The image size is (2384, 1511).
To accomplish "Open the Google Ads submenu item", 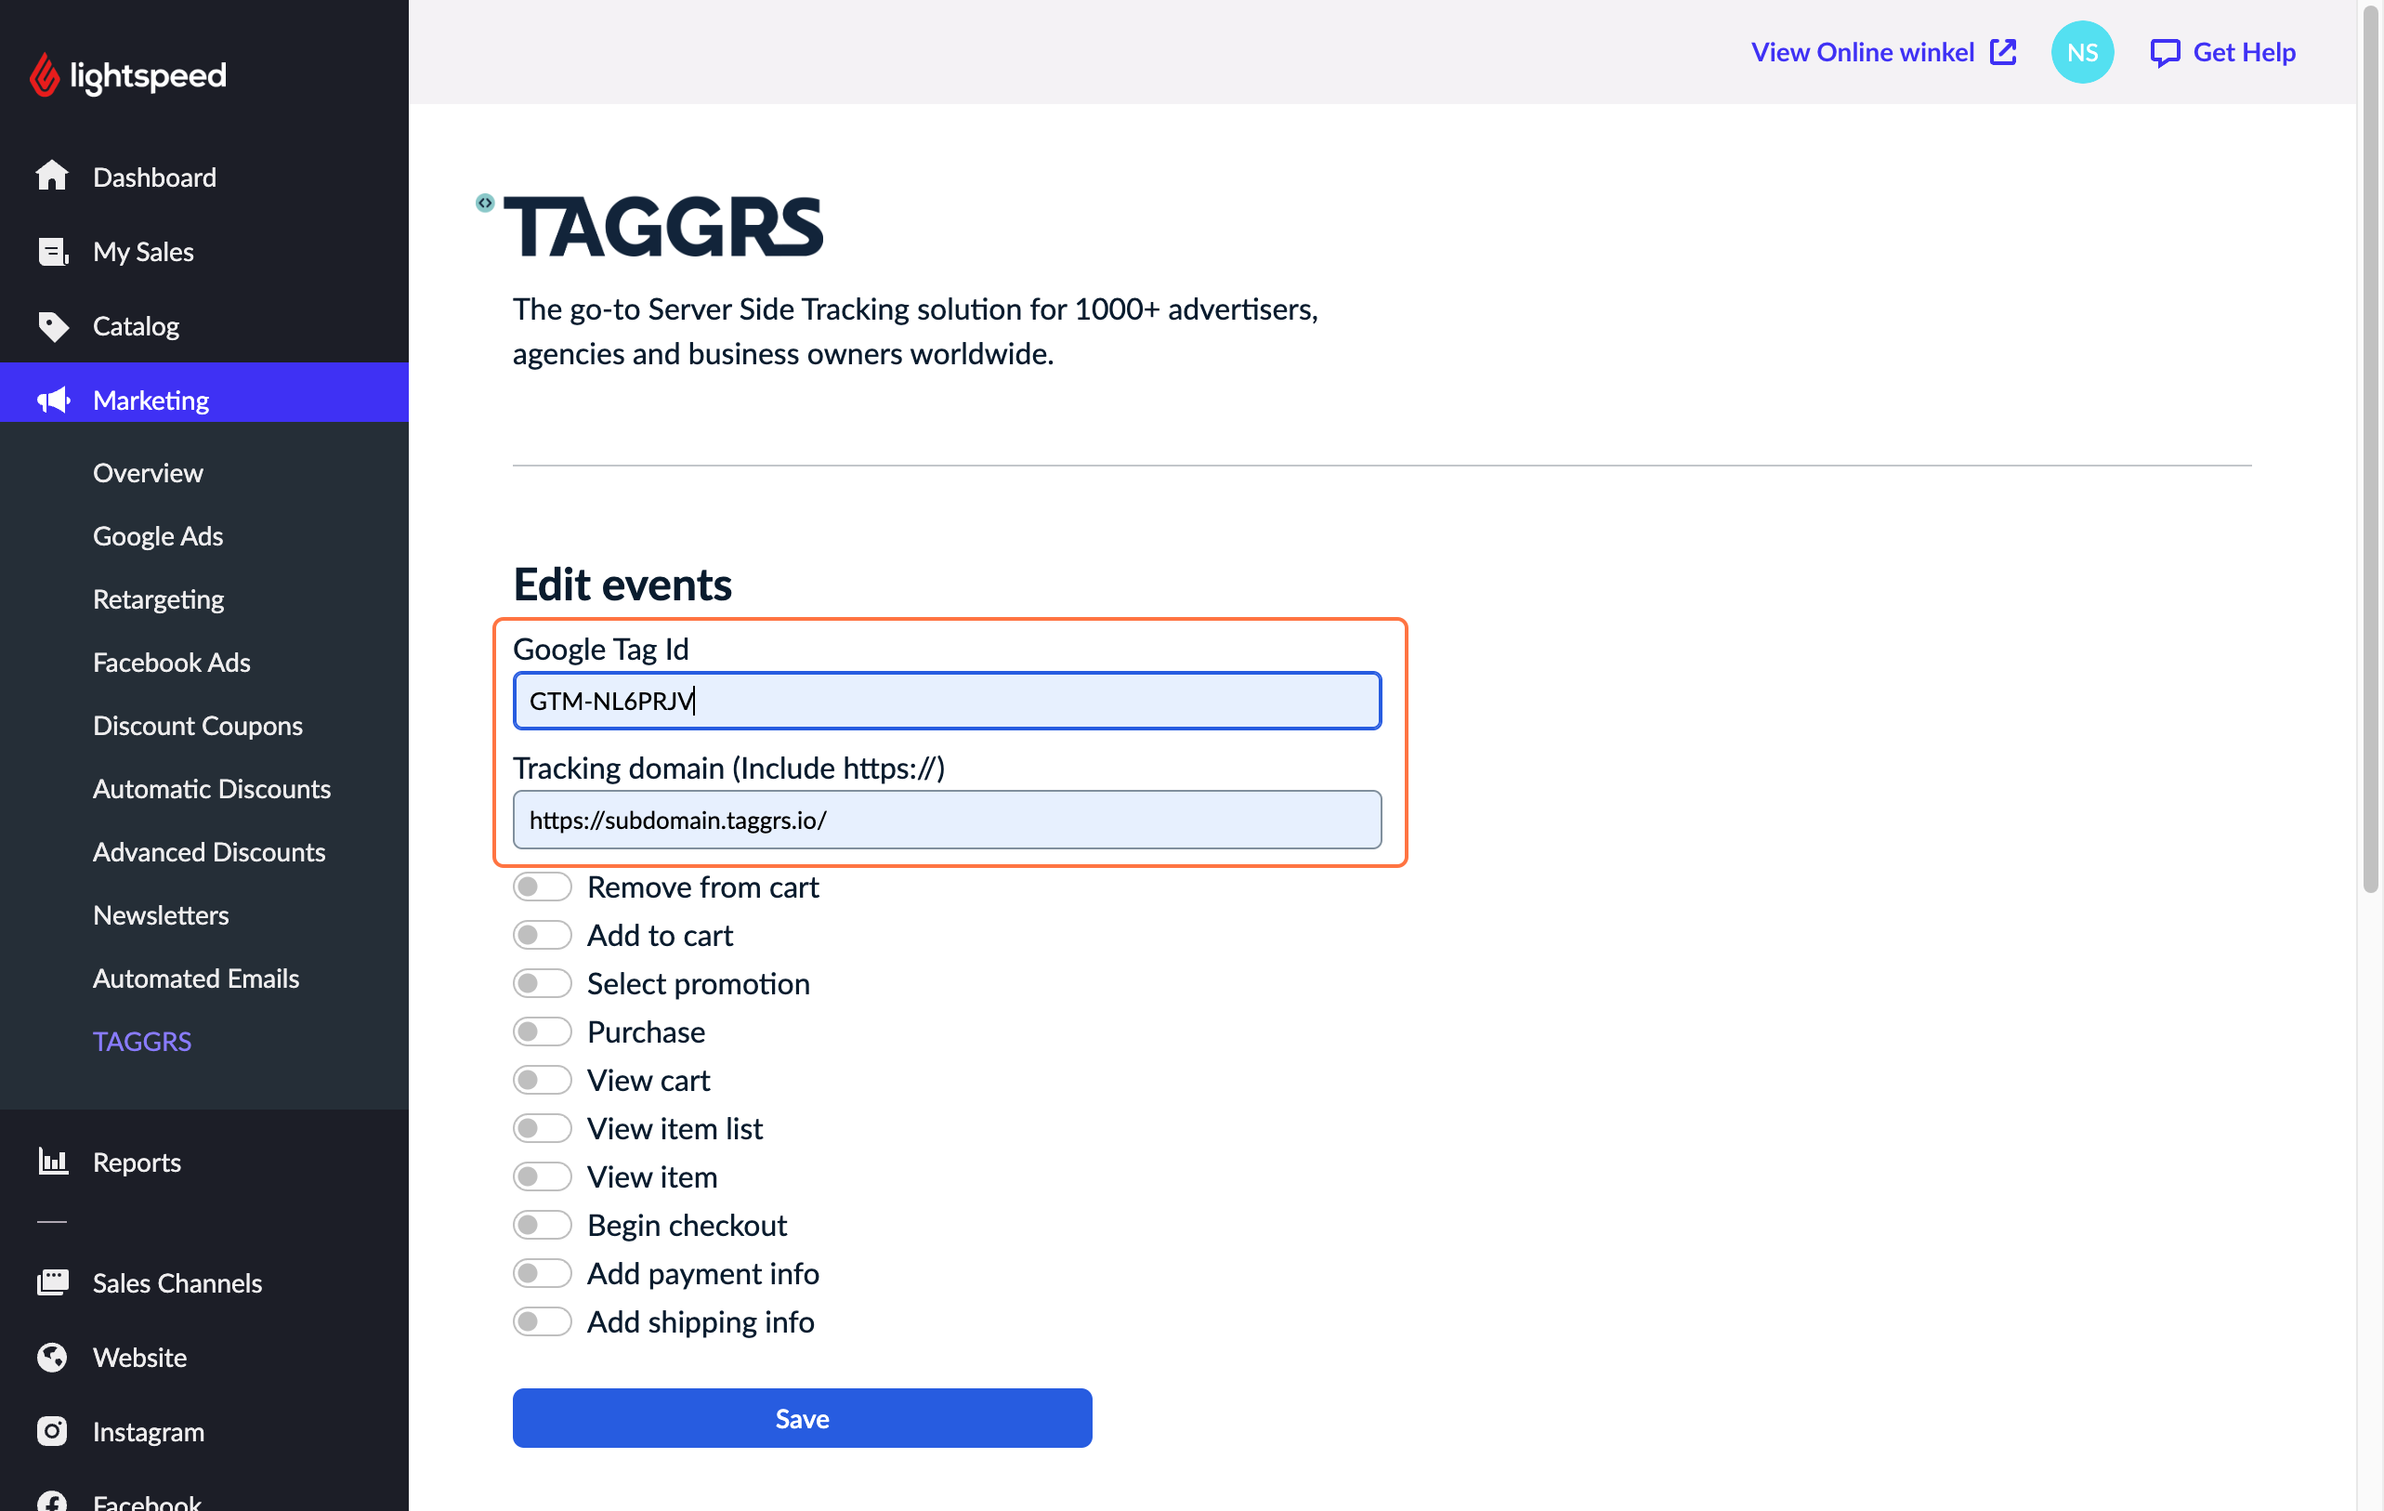I will [157, 535].
